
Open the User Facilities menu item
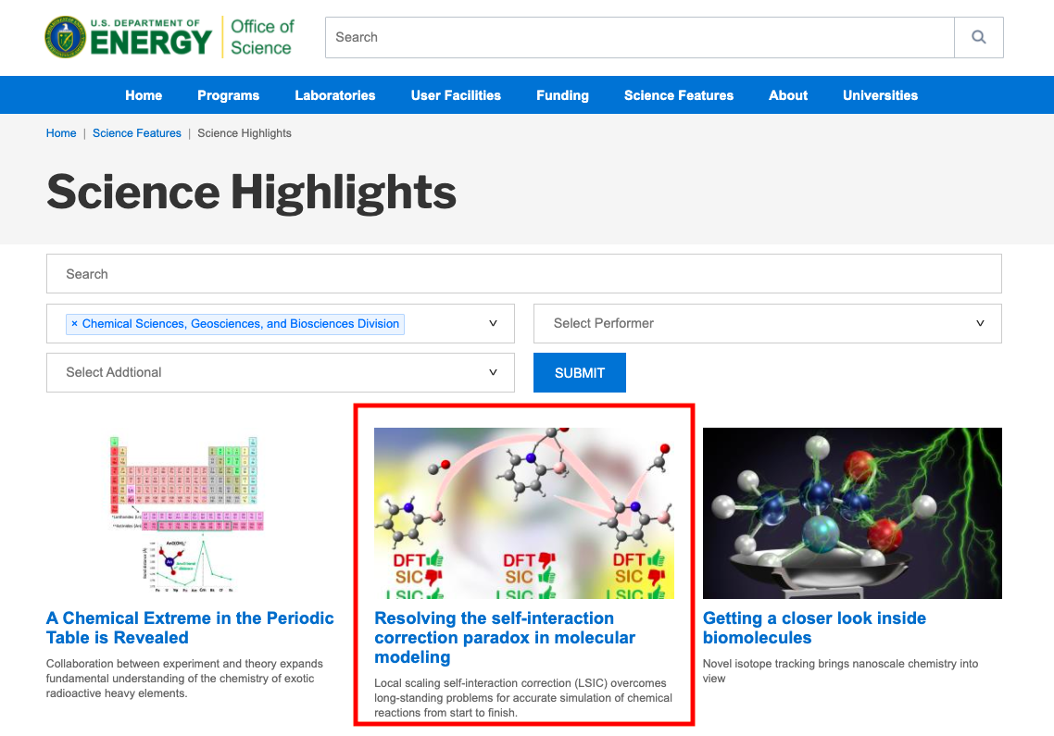(x=456, y=95)
